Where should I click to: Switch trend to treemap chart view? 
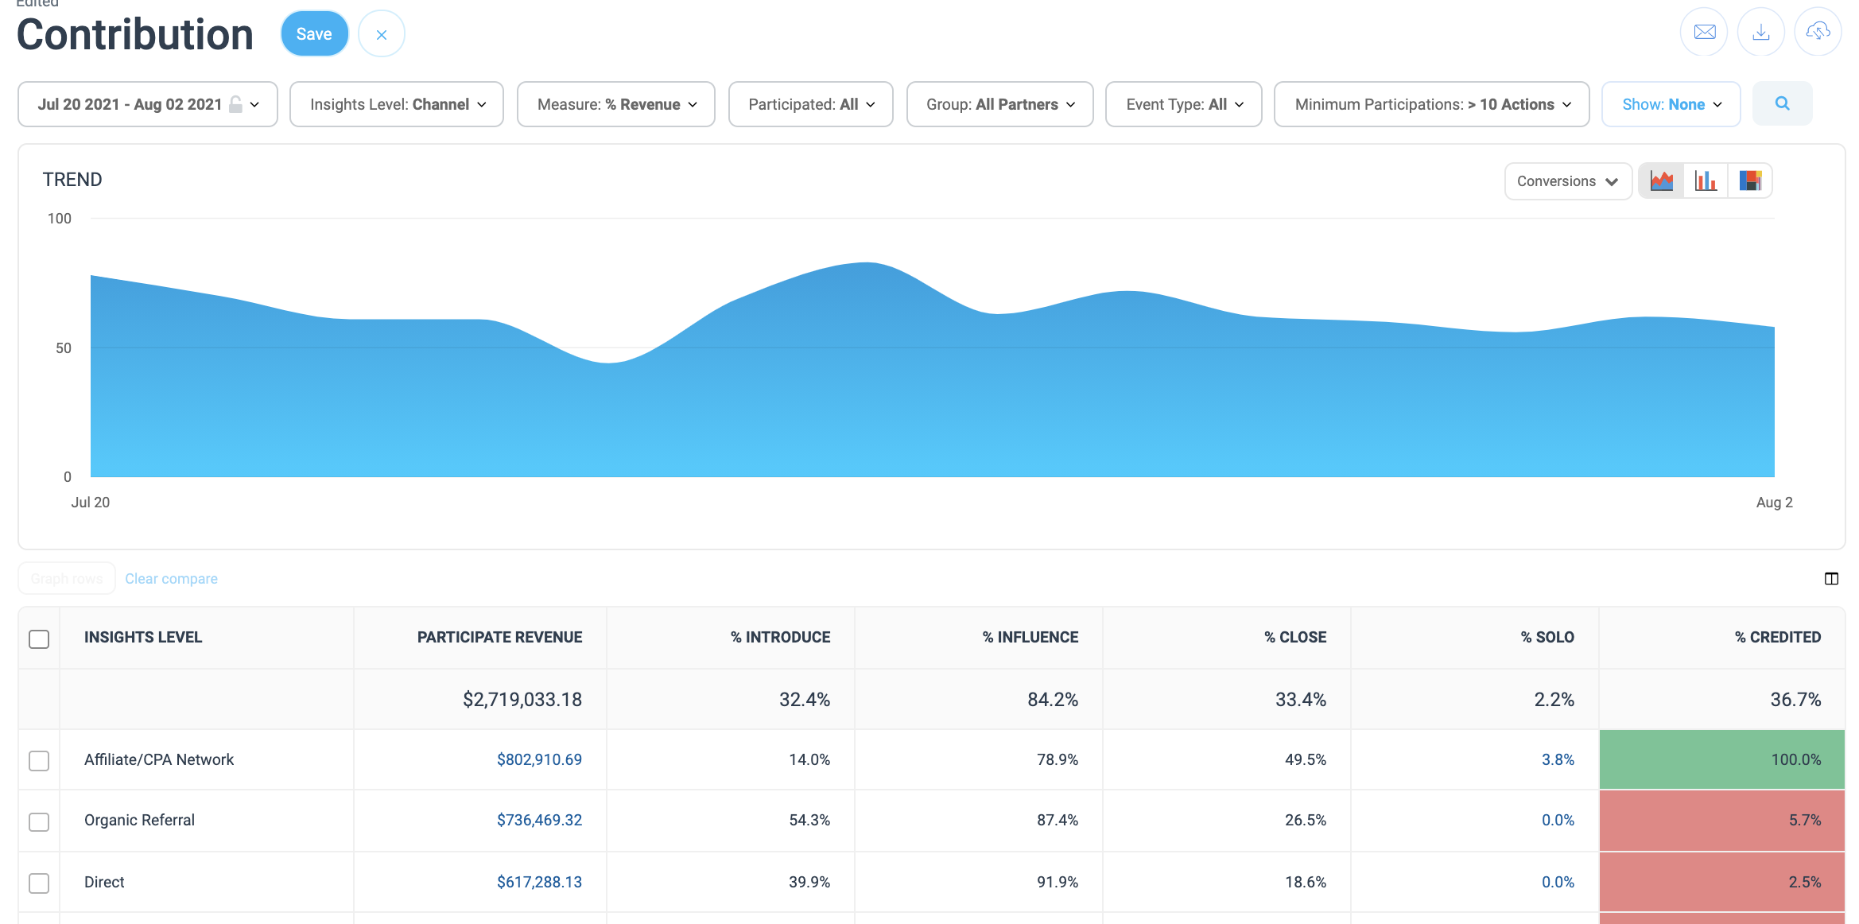point(1749,181)
